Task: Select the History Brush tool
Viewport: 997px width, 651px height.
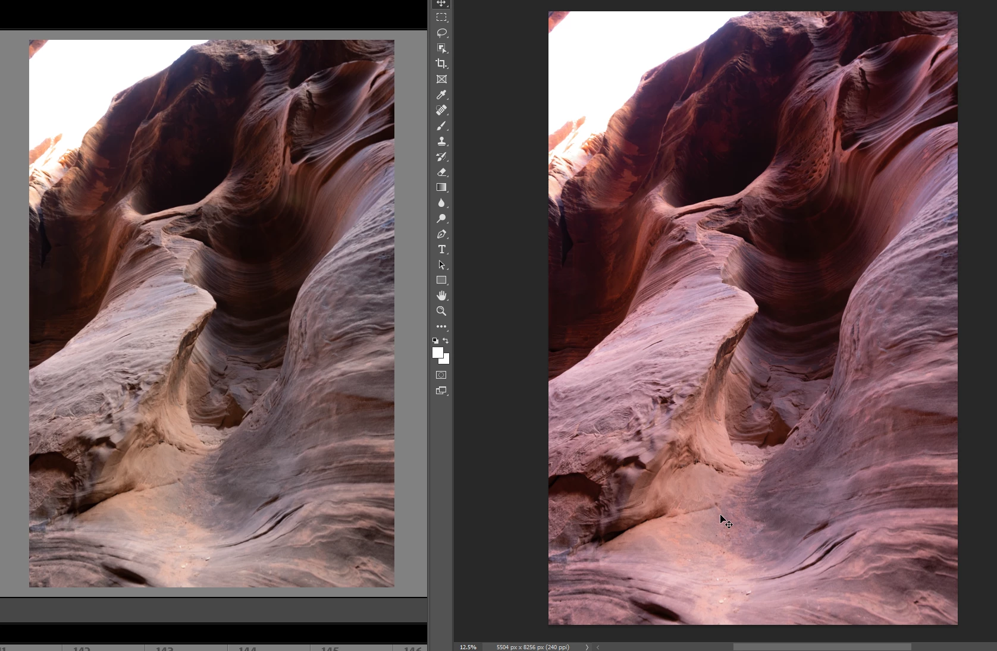Action: point(441,157)
